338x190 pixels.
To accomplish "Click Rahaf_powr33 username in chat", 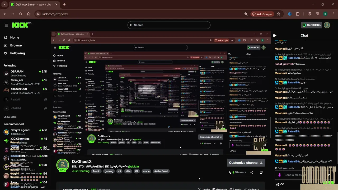I will click(284, 64).
